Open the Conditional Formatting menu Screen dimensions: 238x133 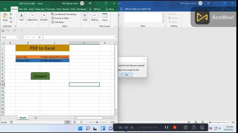64,14
